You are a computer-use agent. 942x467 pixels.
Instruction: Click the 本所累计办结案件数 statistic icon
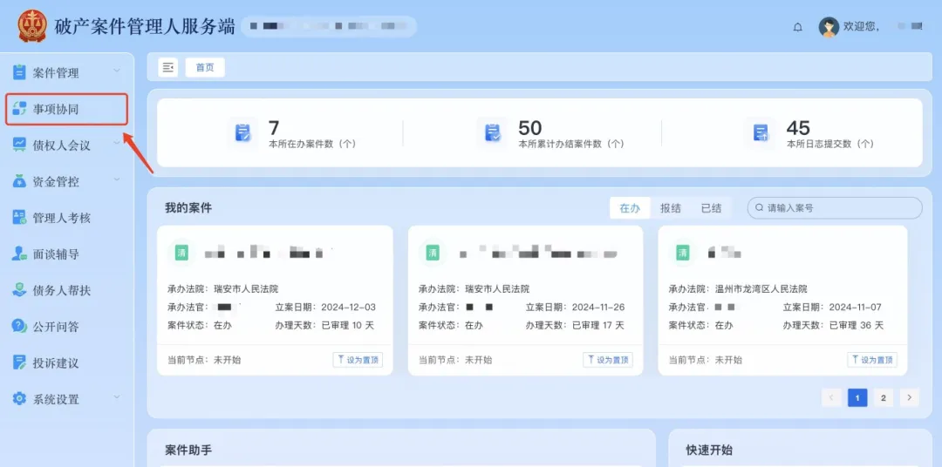492,132
